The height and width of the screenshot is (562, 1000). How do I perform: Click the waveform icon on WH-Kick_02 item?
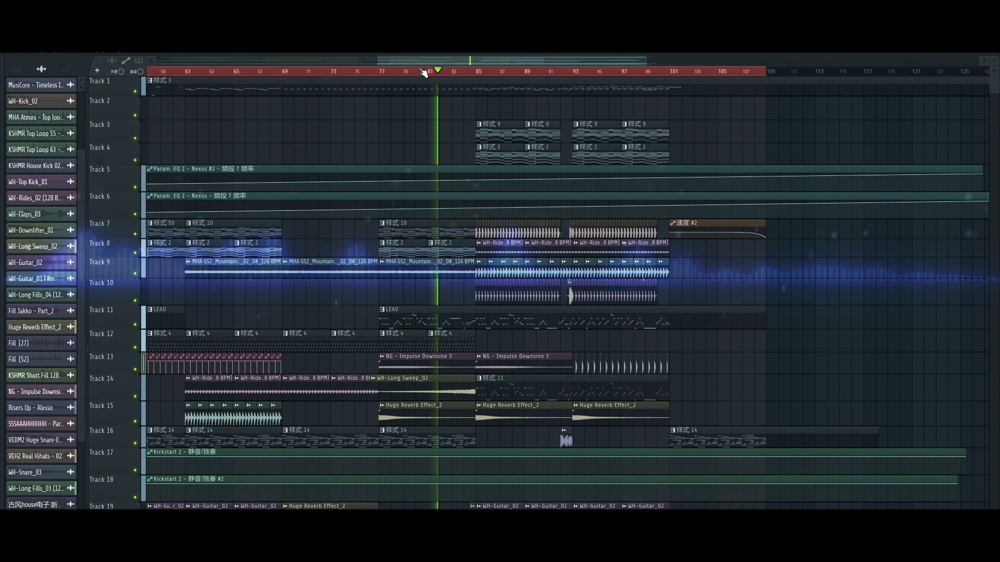click(70, 101)
